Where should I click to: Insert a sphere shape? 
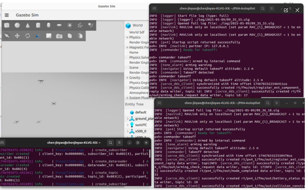(17, 25)
